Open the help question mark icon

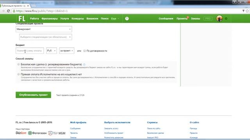point(127,19)
